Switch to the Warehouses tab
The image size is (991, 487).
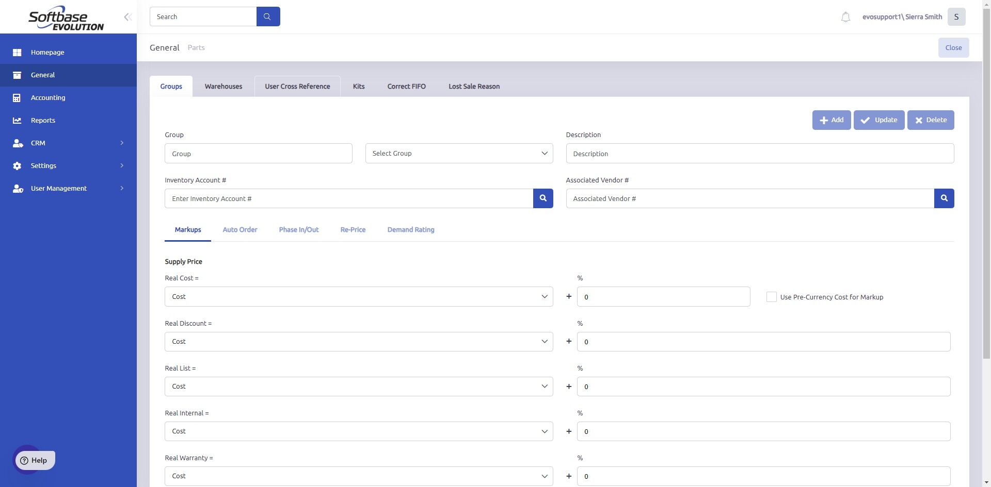click(223, 86)
